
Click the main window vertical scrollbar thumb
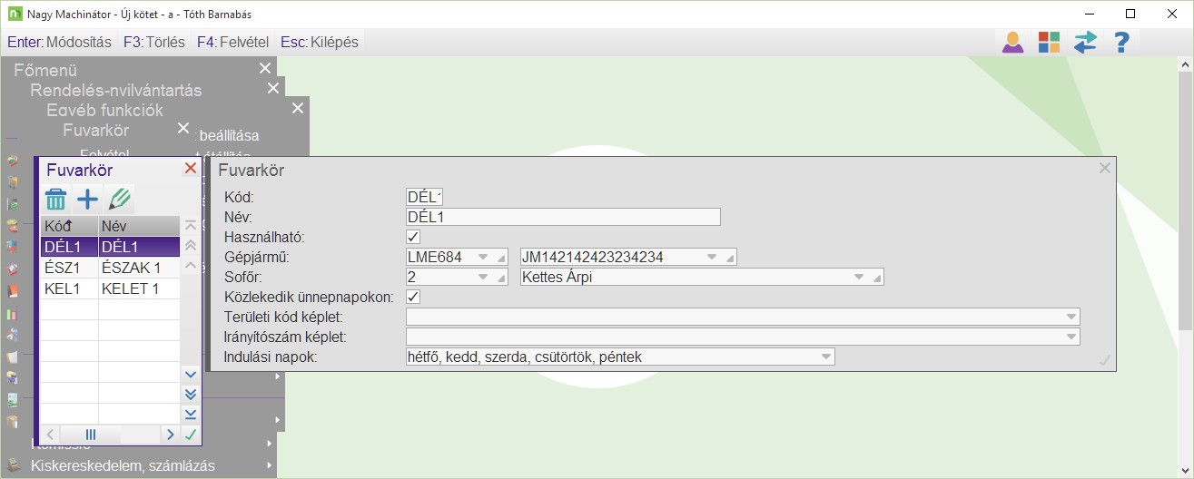(x=1184, y=201)
